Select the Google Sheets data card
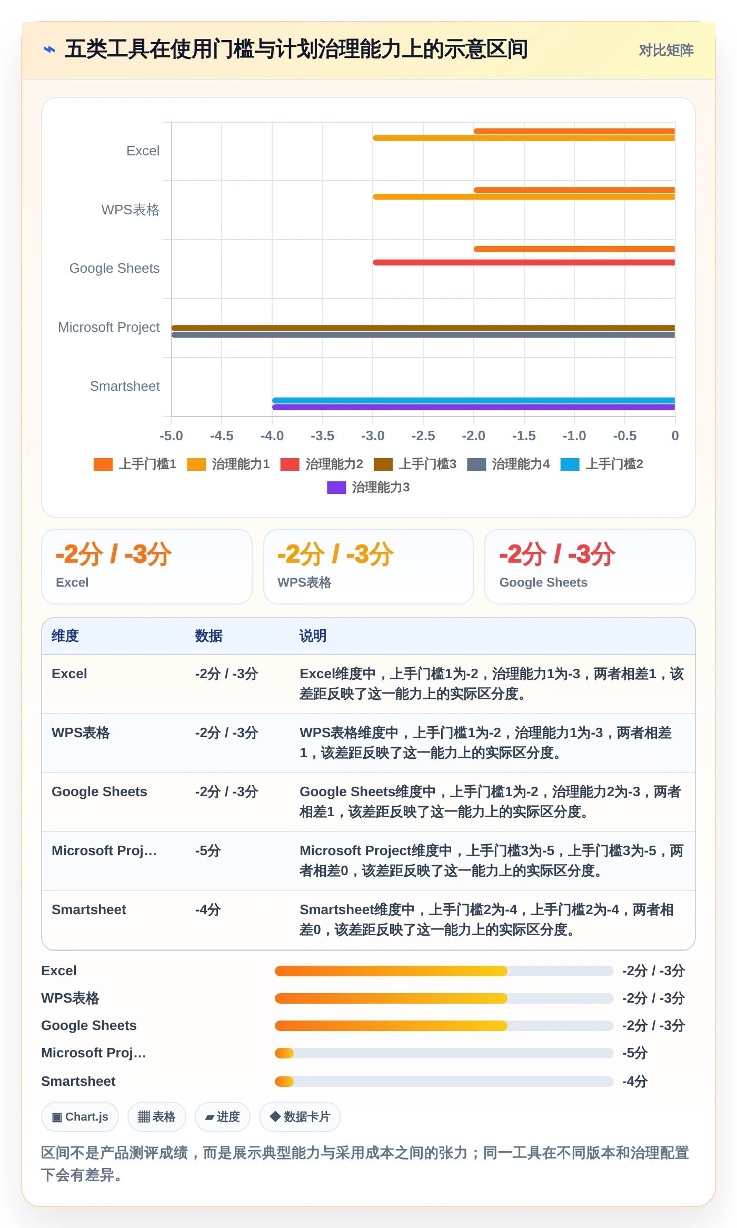The height and width of the screenshot is (1228, 737). (590, 567)
